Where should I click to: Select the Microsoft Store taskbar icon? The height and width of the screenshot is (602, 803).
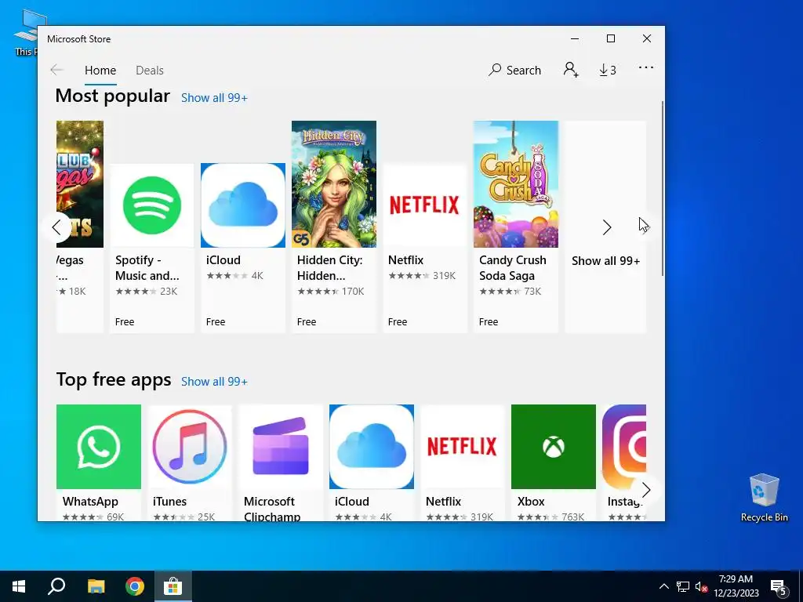point(173,586)
